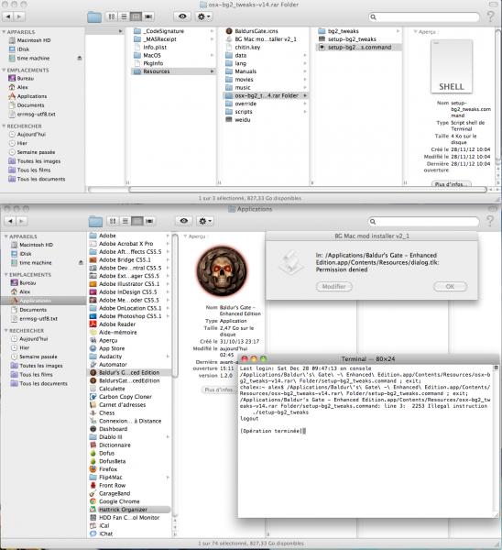
Task: Collapse Aperçu disclosure in top Finder preview
Action: point(415,32)
